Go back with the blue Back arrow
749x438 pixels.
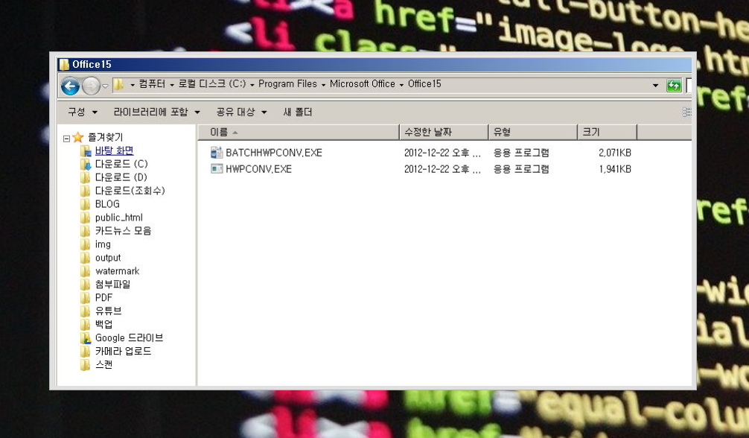pyautogui.click(x=70, y=86)
